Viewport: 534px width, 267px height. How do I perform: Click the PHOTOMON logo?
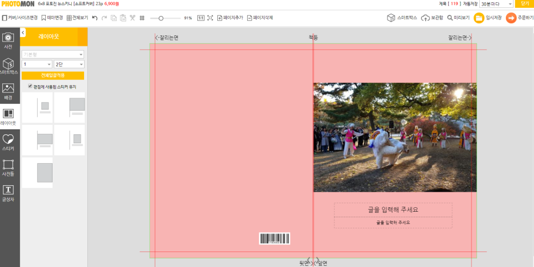17,4
